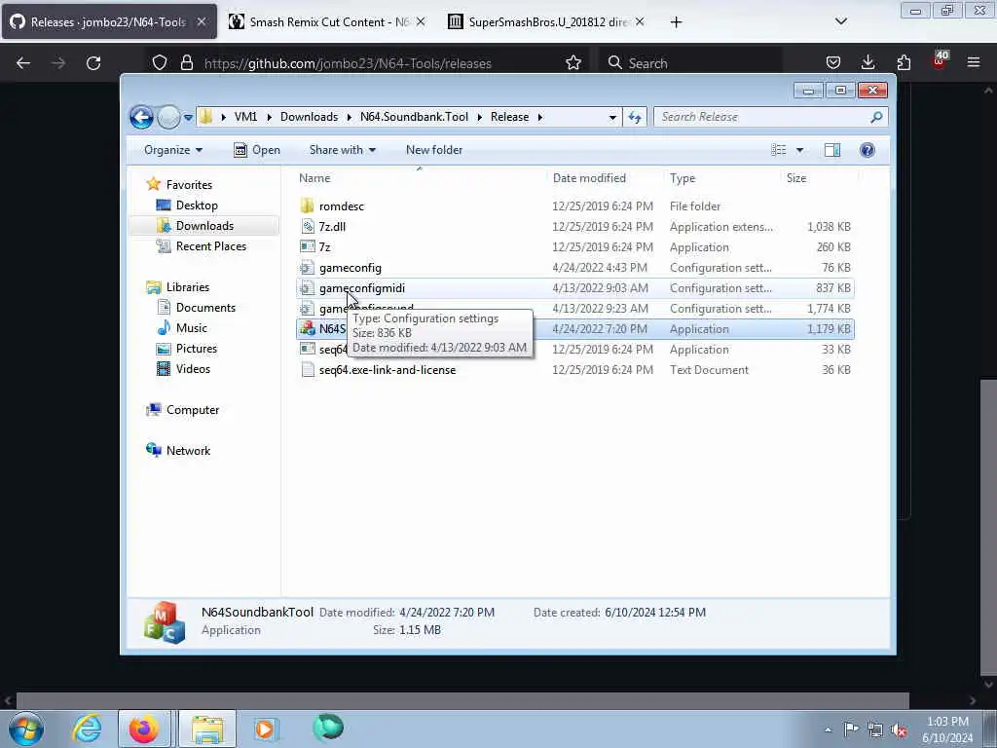Select the romdesc folder icon
The height and width of the screenshot is (748, 997).
tap(307, 206)
